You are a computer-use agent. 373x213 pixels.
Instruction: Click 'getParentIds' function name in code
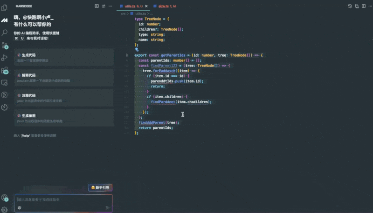pos(173,55)
